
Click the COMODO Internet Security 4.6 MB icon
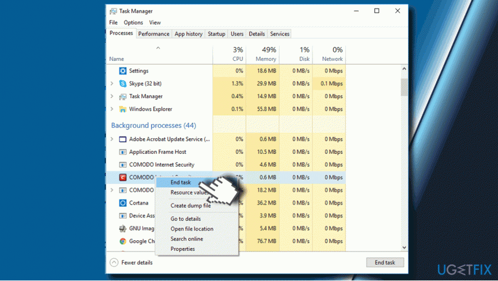click(x=123, y=164)
